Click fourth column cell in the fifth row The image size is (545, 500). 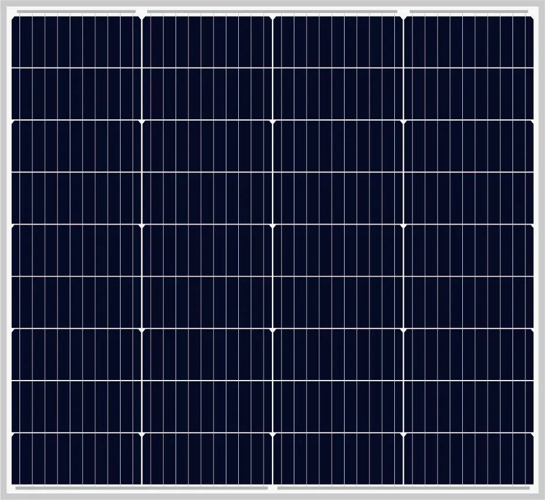(469, 250)
